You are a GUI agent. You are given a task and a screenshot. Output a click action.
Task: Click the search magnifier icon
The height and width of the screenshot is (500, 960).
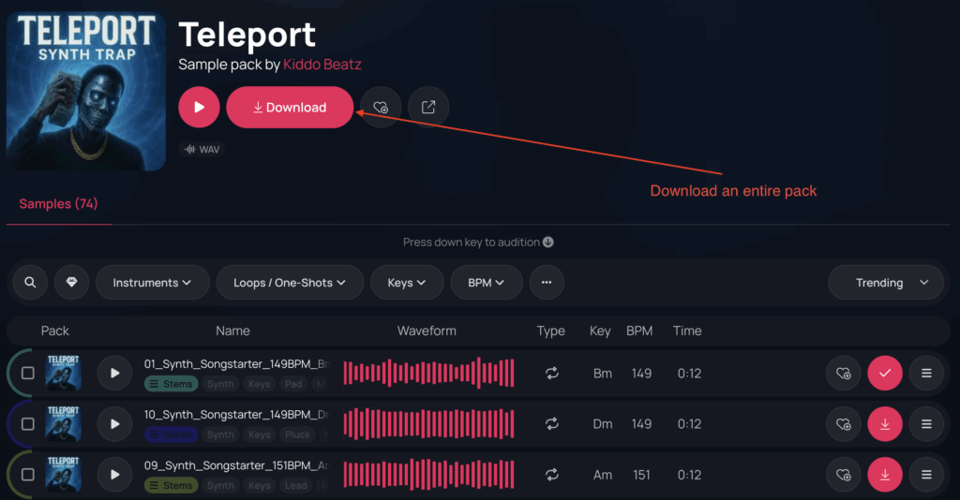click(x=30, y=283)
